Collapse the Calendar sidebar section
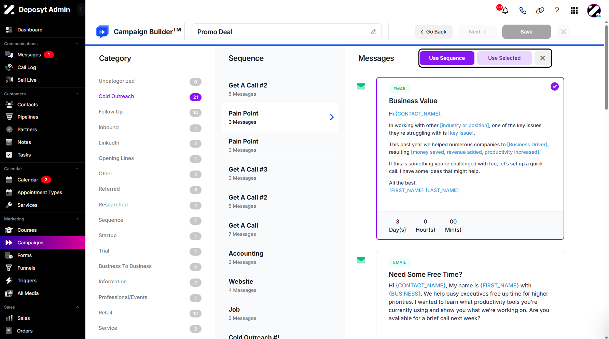Image resolution: width=609 pixels, height=339 pixels. click(77, 169)
